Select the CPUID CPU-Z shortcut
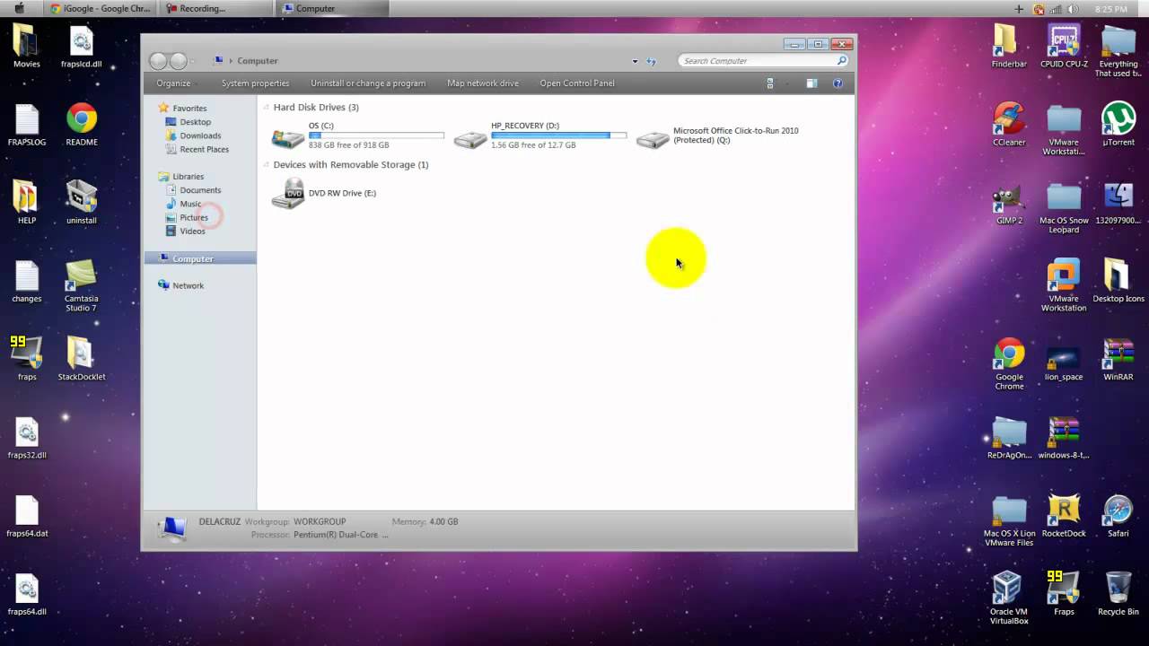 1064,47
